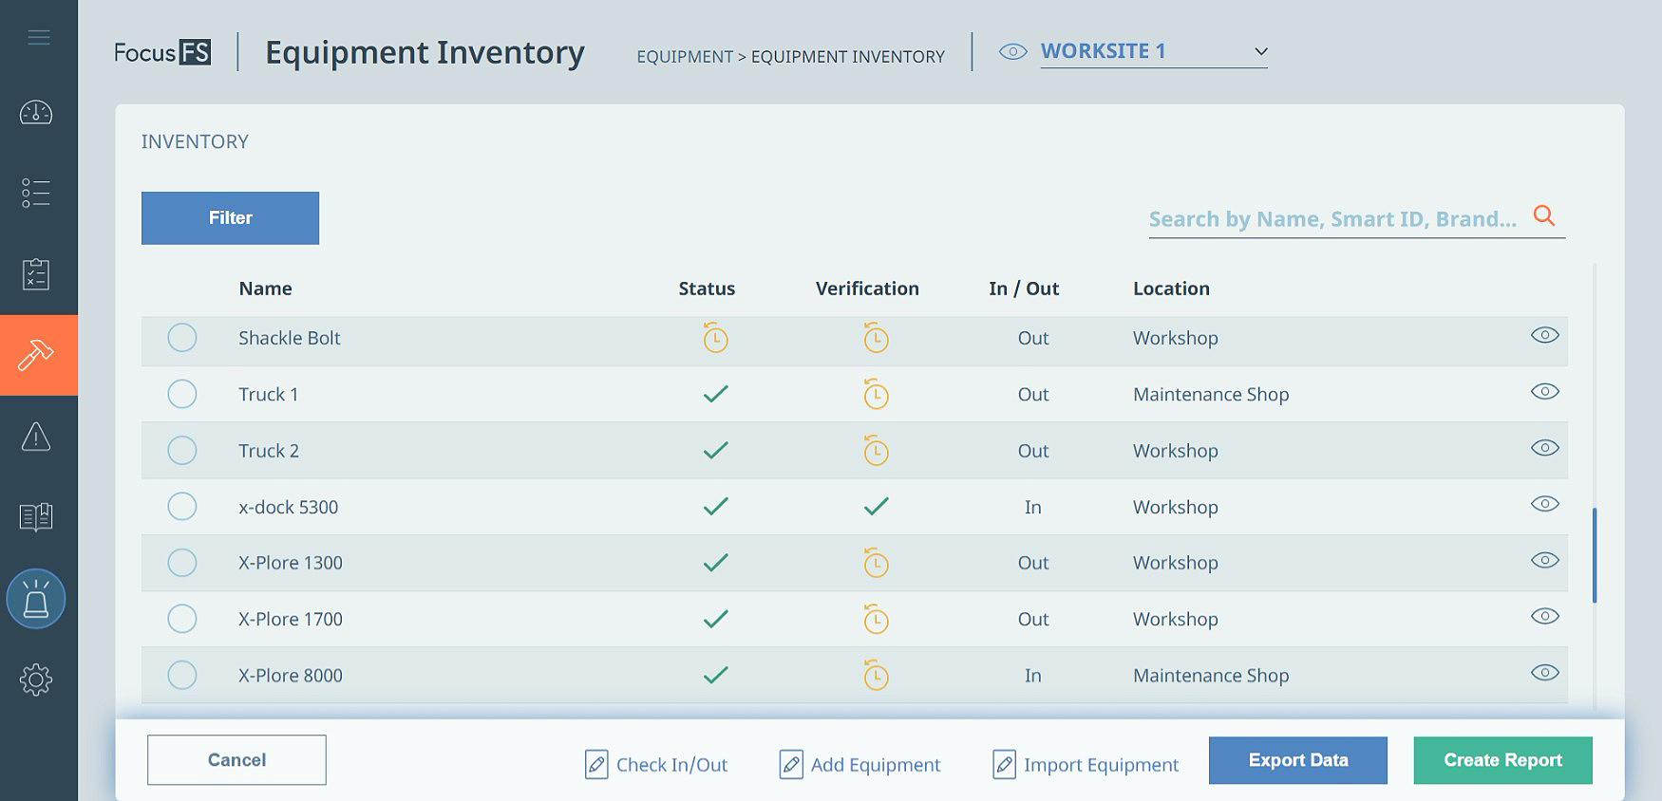Sort by the In / Out column header
The width and height of the screenshot is (1662, 801).
(x=1024, y=289)
